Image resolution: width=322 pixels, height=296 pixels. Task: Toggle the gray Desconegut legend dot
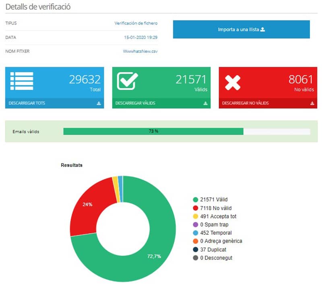[196, 258]
